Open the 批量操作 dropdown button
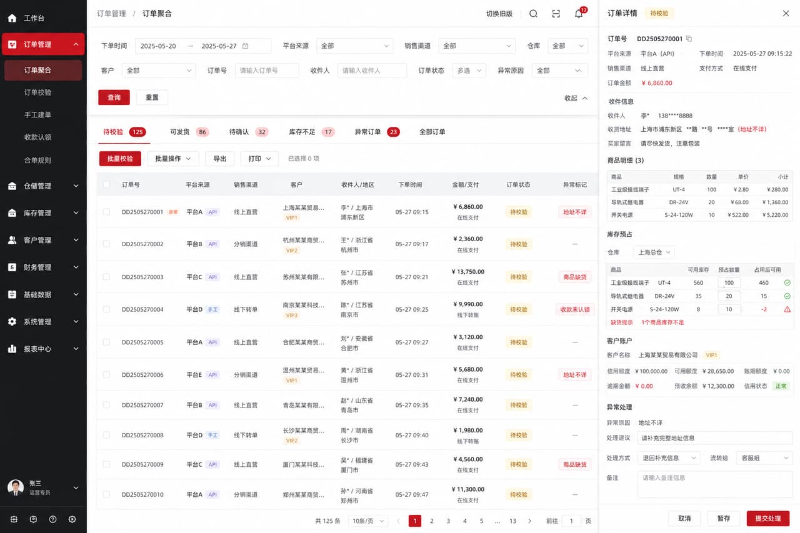This screenshot has width=800, height=533. tap(173, 159)
